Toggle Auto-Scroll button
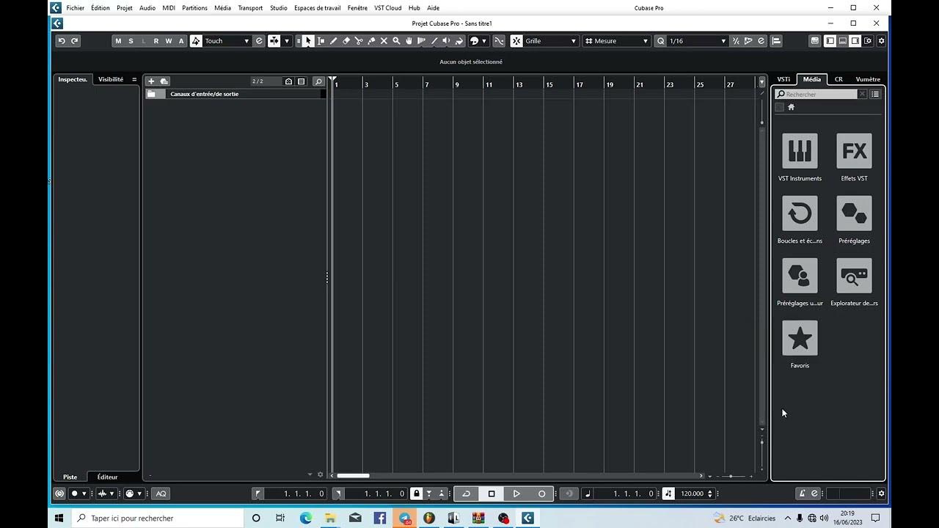Image resolution: width=939 pixels, height=528 pixels. (x=274, y=41)
